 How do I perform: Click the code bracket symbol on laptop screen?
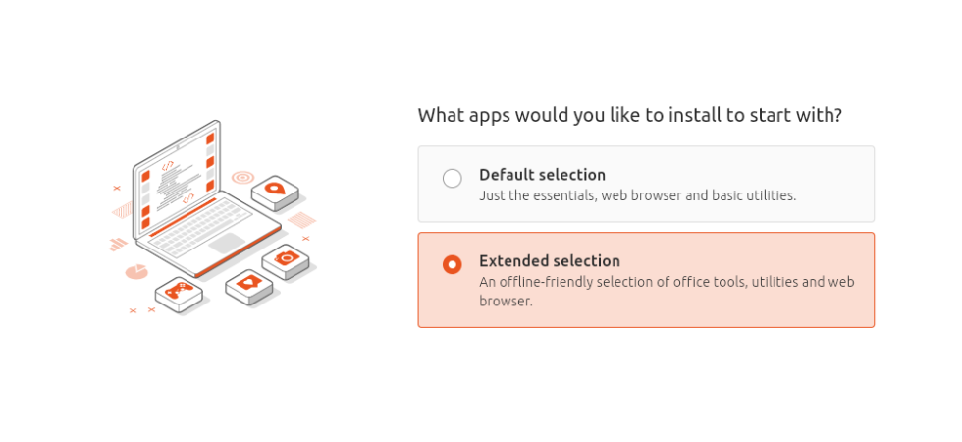(168, 165)
